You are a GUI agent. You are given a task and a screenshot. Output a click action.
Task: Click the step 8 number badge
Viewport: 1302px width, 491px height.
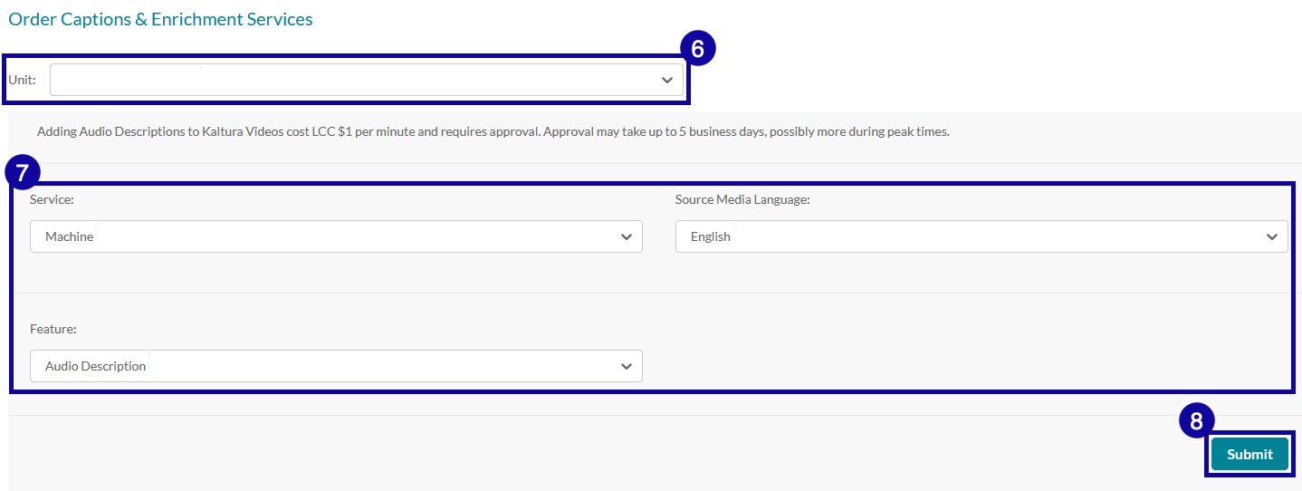(x=1196, y=421)
